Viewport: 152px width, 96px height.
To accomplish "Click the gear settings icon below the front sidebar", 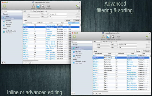I will pos(73,93).
